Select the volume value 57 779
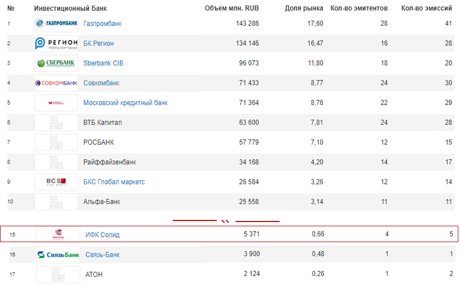 (249, 142)
